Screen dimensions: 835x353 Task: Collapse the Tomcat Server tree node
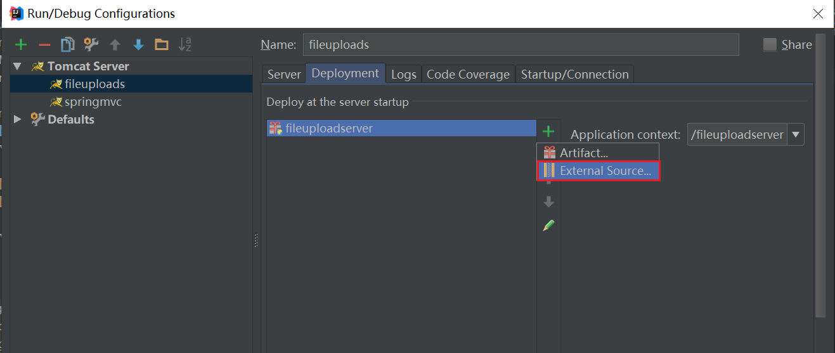[x=17, y=66]
